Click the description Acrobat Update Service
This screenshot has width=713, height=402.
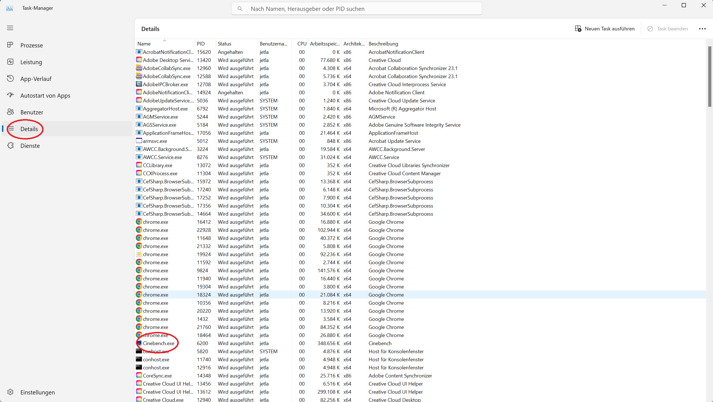click(394, 141)
